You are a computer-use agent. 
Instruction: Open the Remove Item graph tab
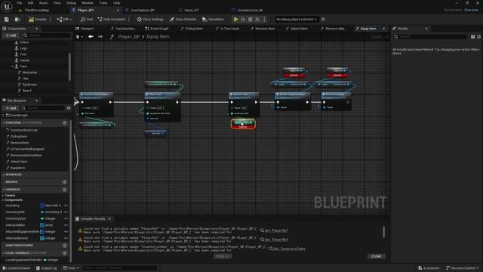pos(265,29)
